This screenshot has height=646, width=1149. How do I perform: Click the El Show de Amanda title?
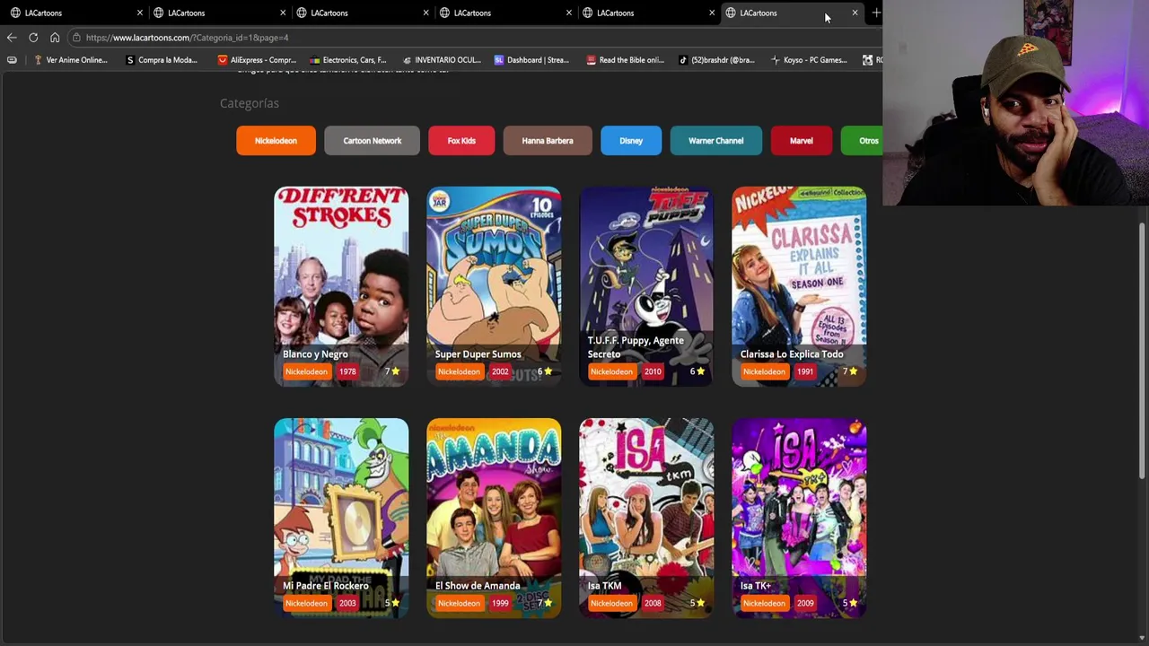point(478,586)
